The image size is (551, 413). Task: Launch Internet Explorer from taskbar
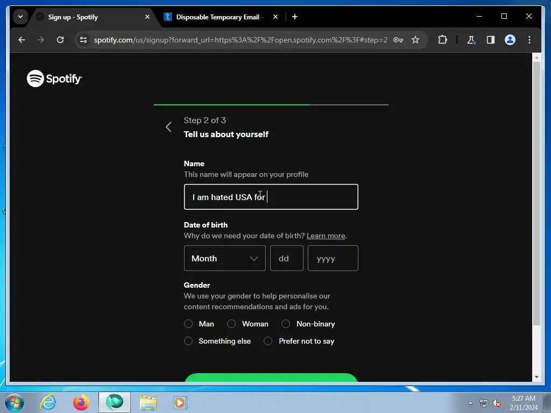48,402
